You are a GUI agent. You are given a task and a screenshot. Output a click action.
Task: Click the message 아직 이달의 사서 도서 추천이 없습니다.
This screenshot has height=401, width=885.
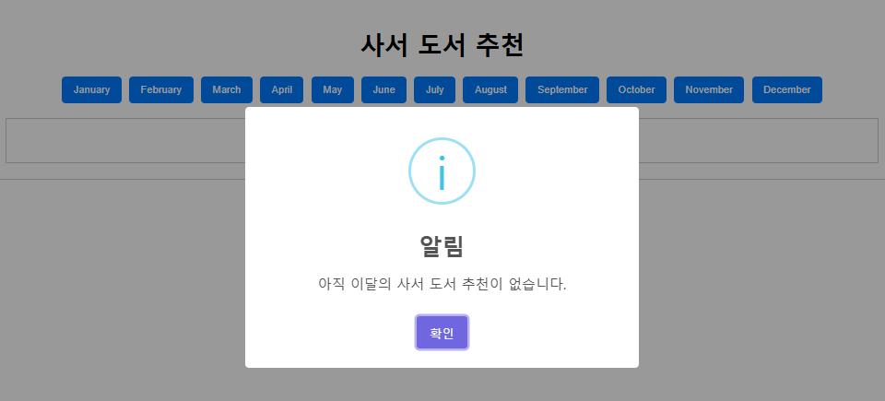(x=442, y=284)
